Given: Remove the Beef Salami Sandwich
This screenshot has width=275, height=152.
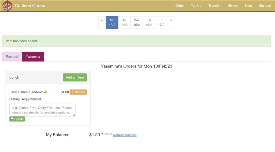Looking at the screenshot, I should tap(78, 92).
